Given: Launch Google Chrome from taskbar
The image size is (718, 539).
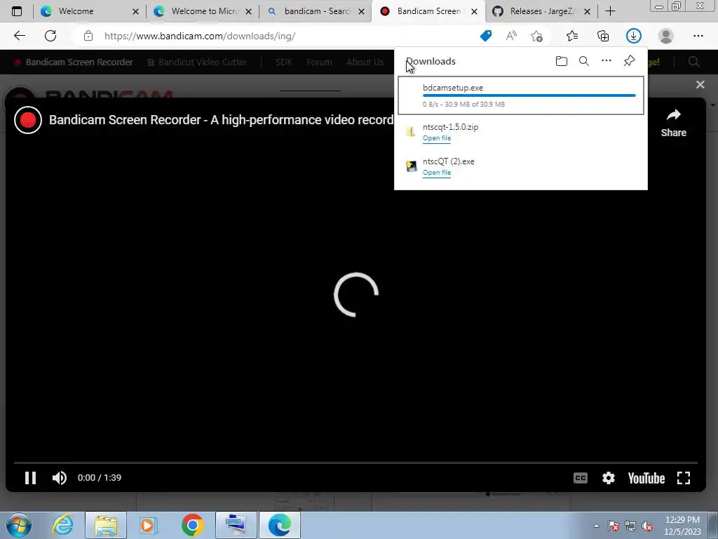Looking at the screenshot, I should (192, 525).
